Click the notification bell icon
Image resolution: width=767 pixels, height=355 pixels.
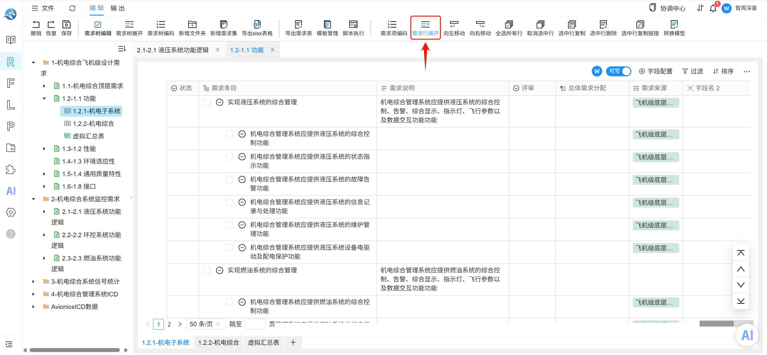[713, 8]
